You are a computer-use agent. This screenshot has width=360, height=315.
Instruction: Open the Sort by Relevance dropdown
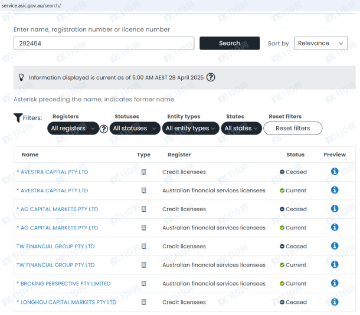(320, 43)
